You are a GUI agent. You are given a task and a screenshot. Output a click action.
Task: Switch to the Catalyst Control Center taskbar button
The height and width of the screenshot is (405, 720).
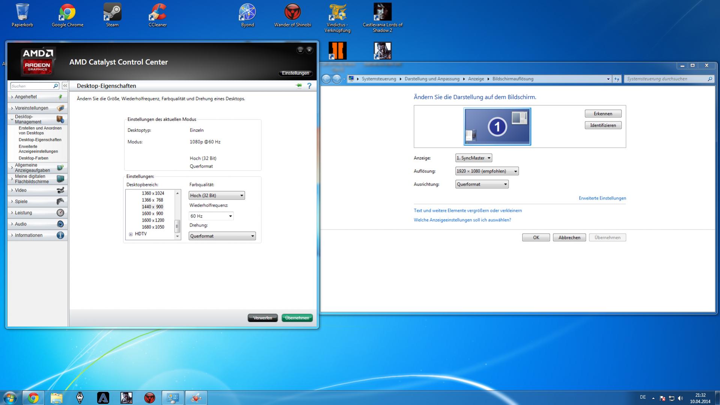coord(196,398)
